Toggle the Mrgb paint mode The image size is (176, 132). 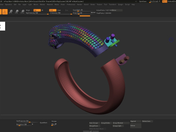point(28,10)
